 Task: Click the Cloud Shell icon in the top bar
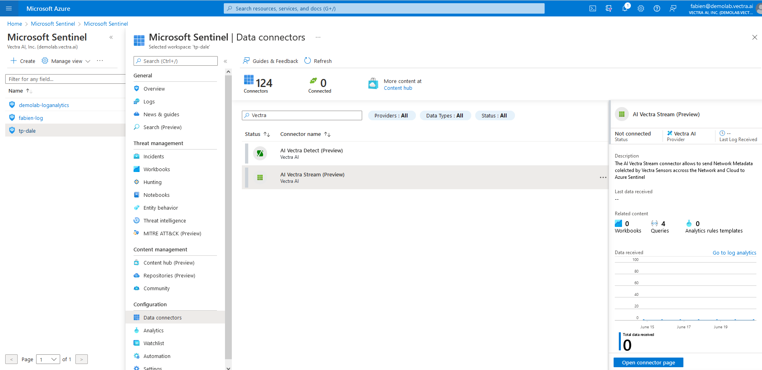592,8
